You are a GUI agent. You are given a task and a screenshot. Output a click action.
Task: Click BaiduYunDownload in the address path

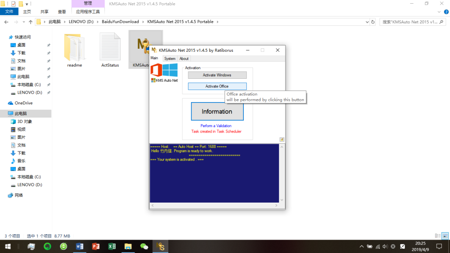coord(120,22)
